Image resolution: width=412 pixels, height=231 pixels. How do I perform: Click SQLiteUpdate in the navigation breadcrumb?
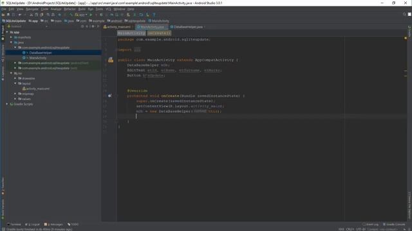point(14,21)
